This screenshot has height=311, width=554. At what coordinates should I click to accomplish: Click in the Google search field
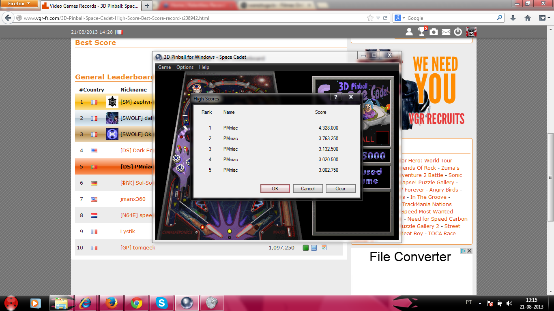pos(450,18)
